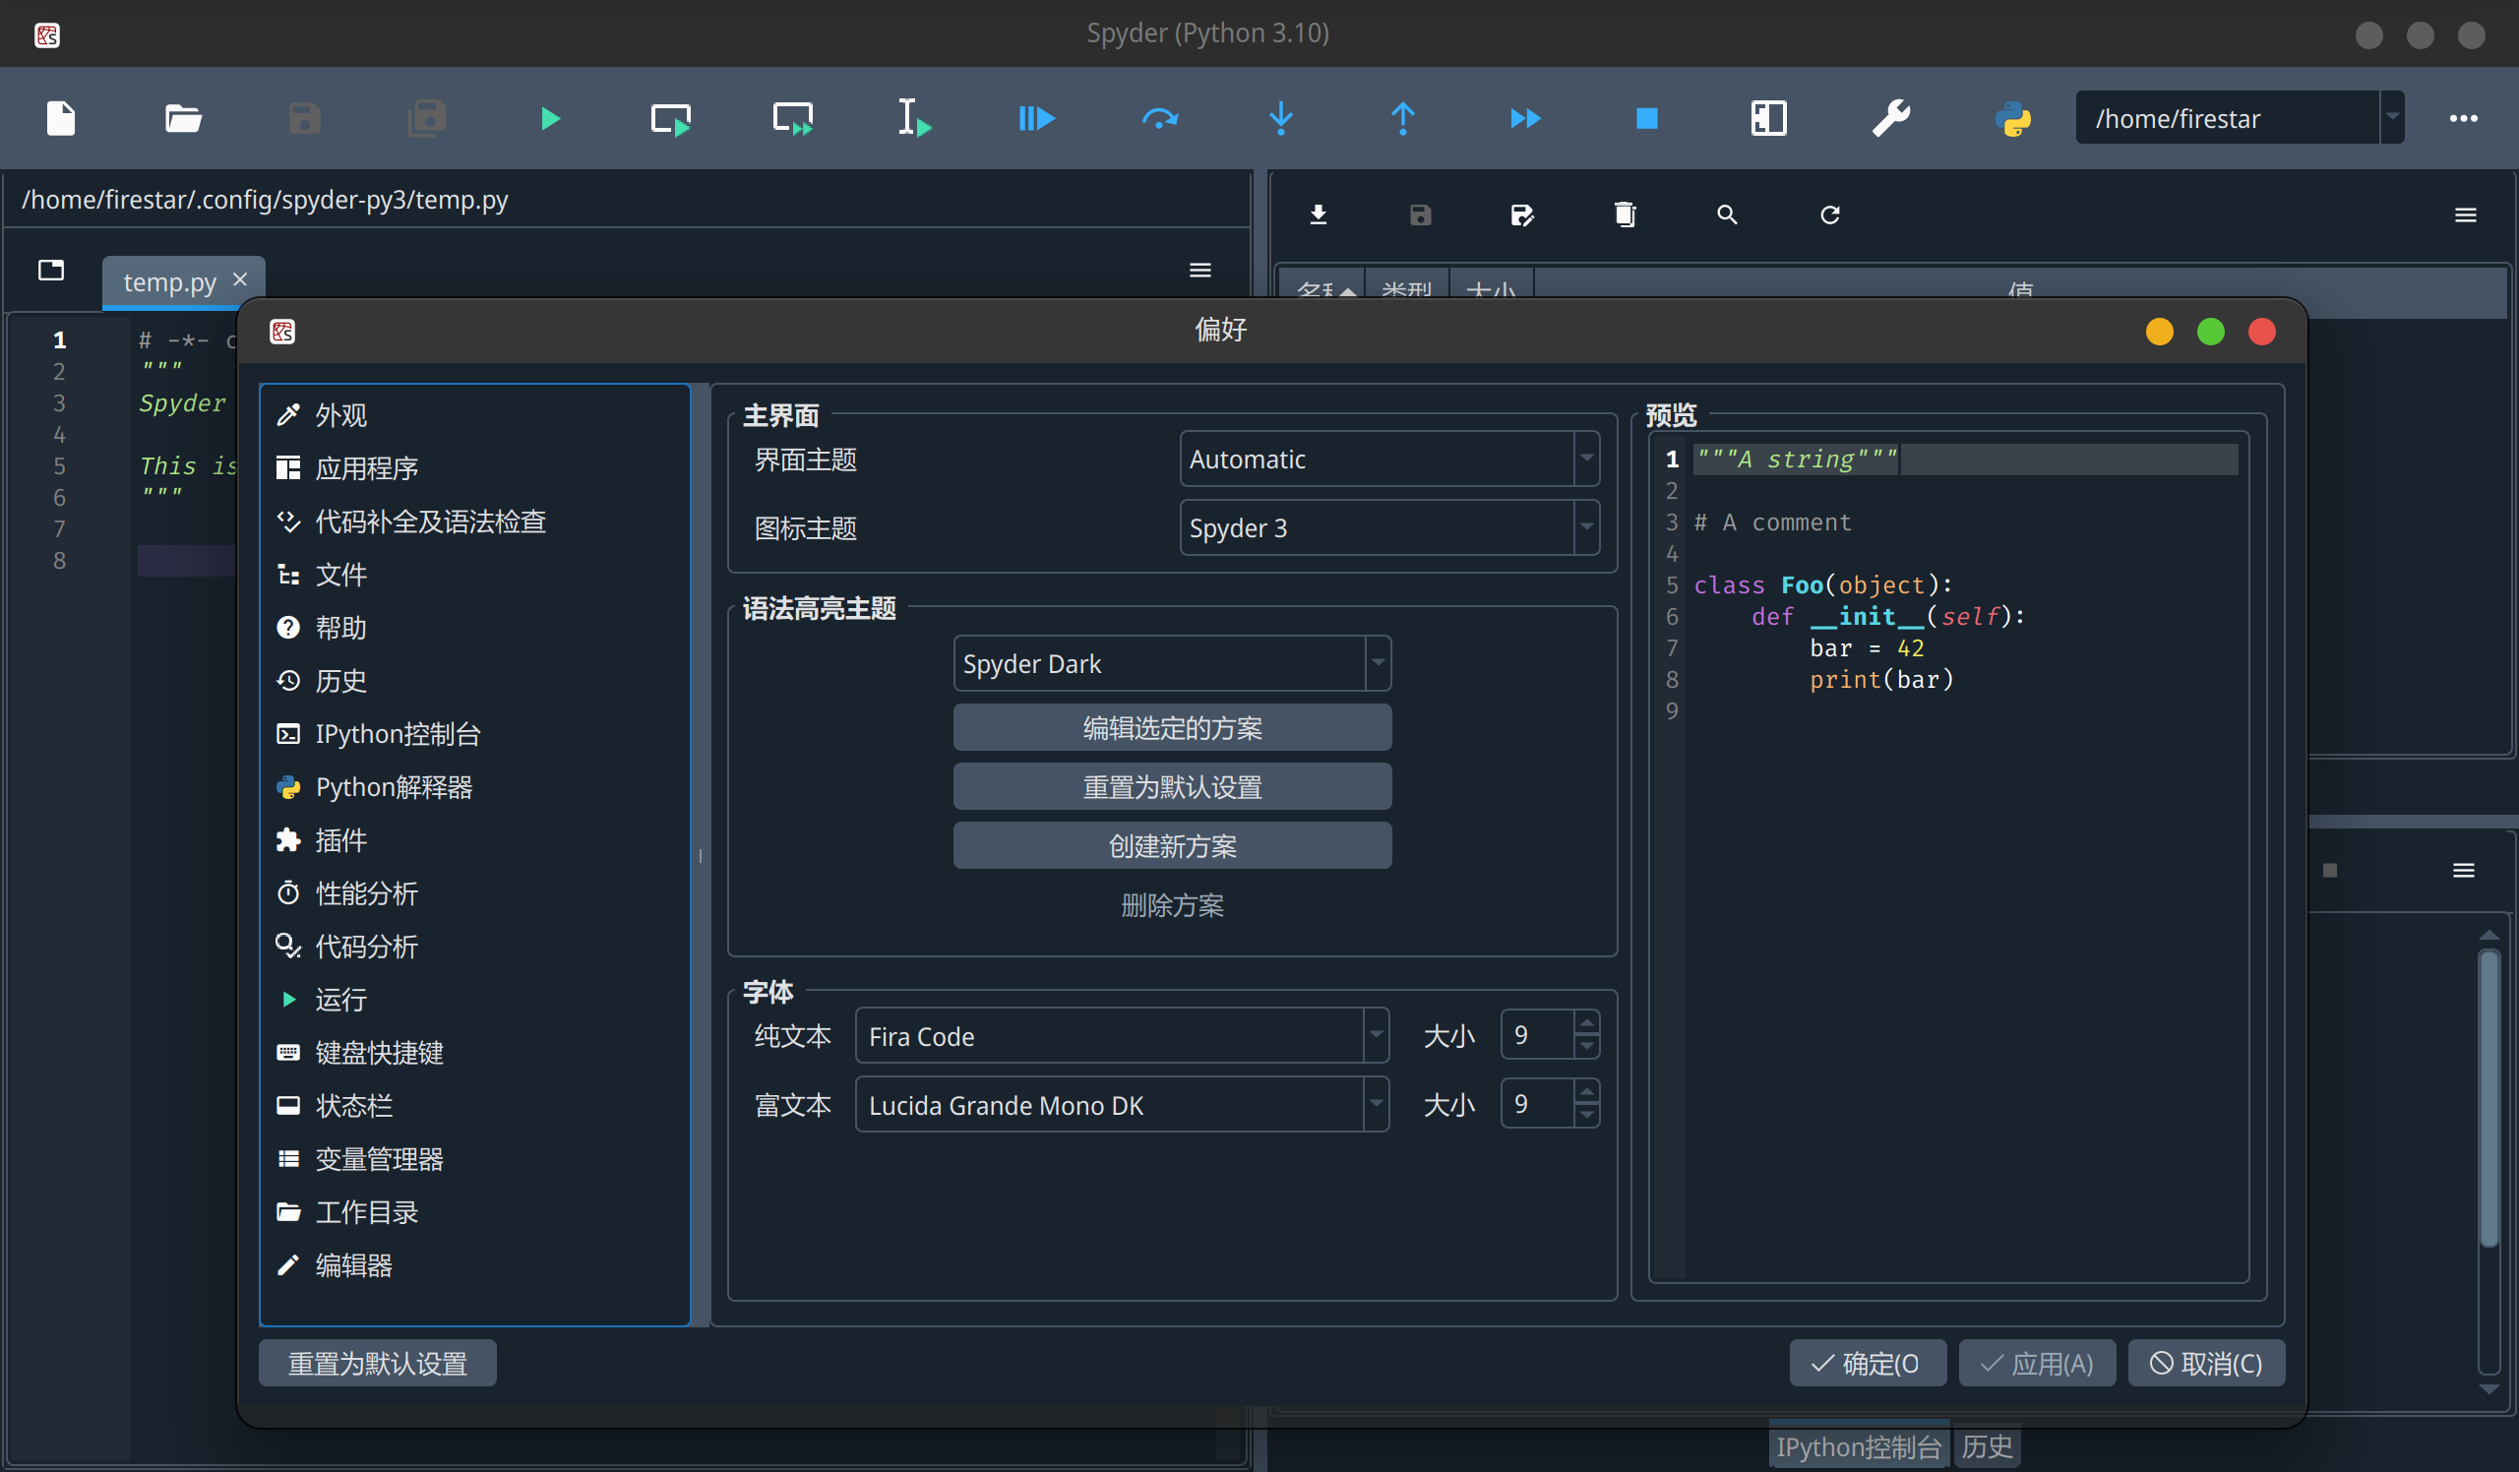Click Run selection or current line icon
Screen dimensions: 2519x1472
tap(914, 118)
